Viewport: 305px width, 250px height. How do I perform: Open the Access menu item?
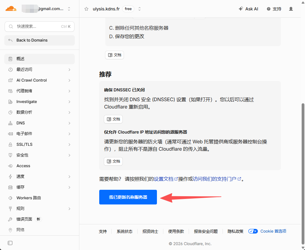point(39,166)
